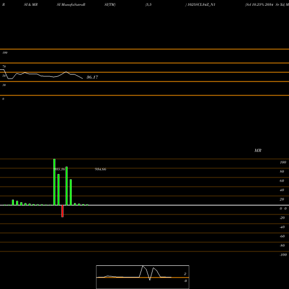Click the red negative MR bar

click(62, 211)
